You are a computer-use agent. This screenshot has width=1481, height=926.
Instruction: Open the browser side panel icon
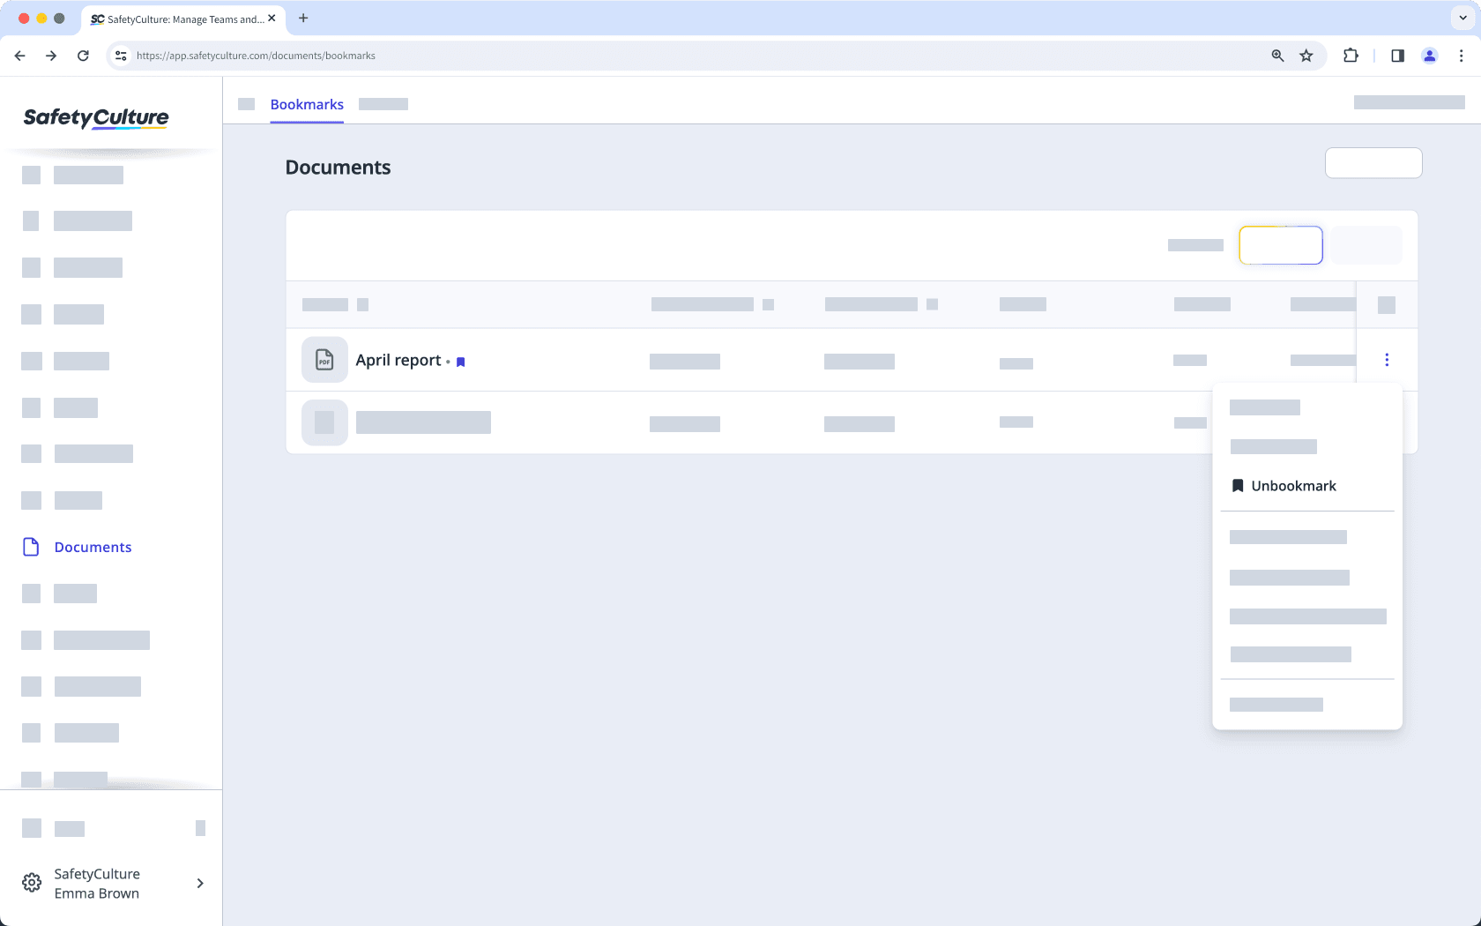[1396, 56]
